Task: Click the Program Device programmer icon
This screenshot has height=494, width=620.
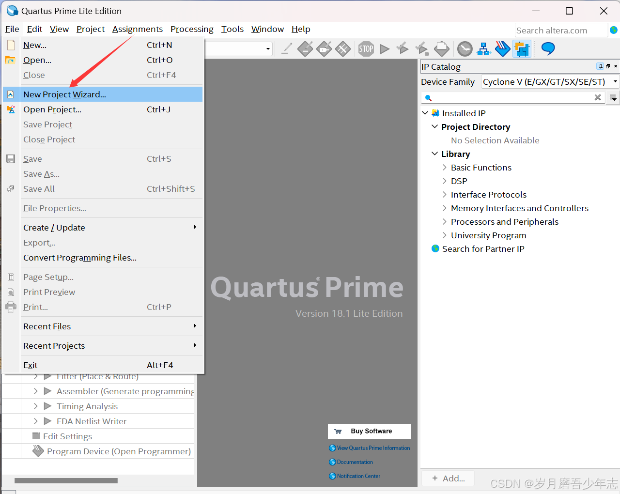Action: (x=38, y=451)
